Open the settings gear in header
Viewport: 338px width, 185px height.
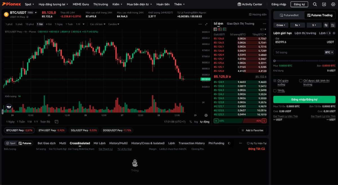(x=333, y=4)
